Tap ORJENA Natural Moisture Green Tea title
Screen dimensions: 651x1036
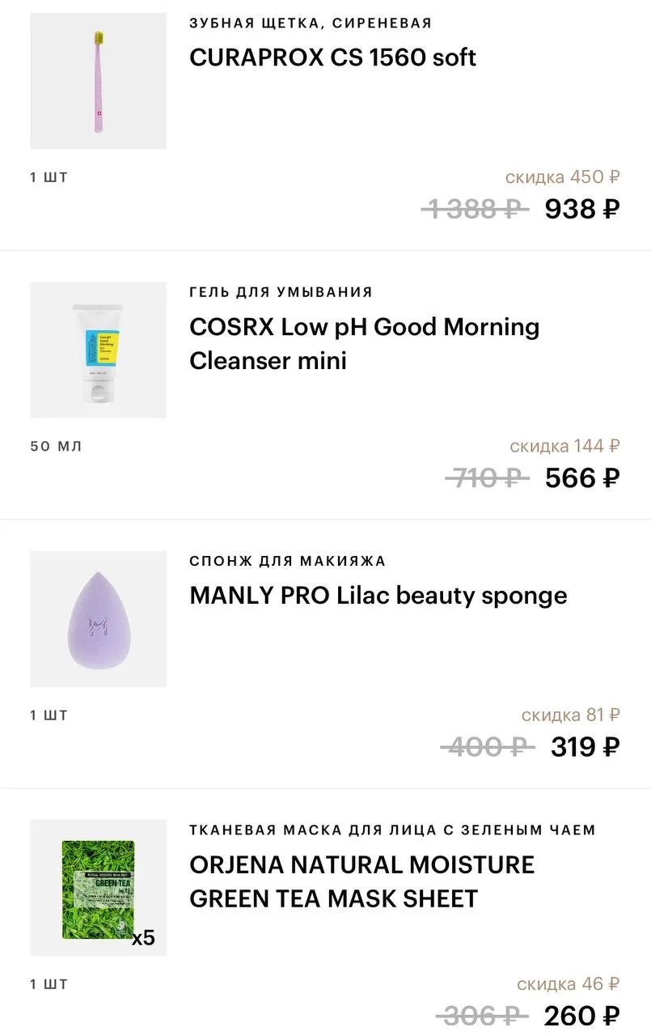361,881
